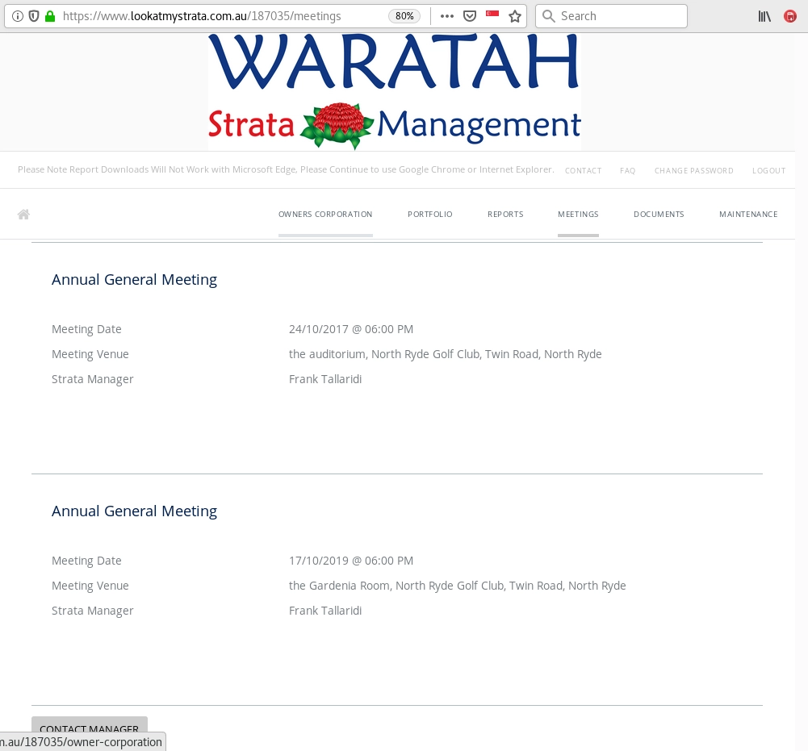Click the Microsoft Edge report downloads notice
Screen dimensions: 808x751
point(286,169)
